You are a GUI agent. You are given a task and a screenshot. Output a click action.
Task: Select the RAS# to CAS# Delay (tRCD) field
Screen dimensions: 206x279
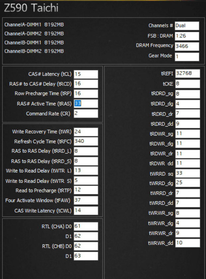86,84
